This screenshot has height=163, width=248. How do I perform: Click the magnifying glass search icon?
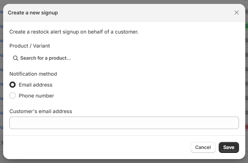coord(16,58)
